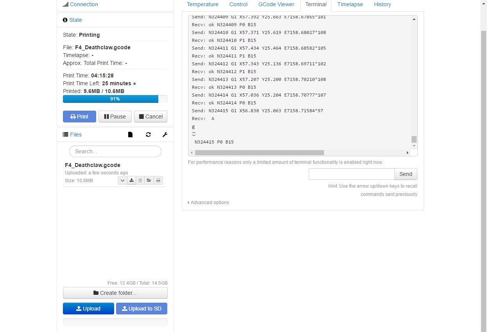Switch to the Timelapse tab
The image size is (487, 332).
pos(350,5)
